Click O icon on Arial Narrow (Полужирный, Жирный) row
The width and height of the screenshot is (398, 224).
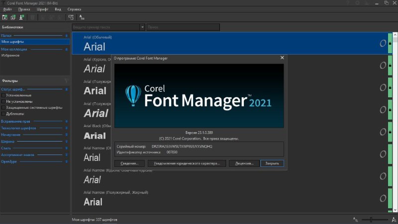pos(383,198)
